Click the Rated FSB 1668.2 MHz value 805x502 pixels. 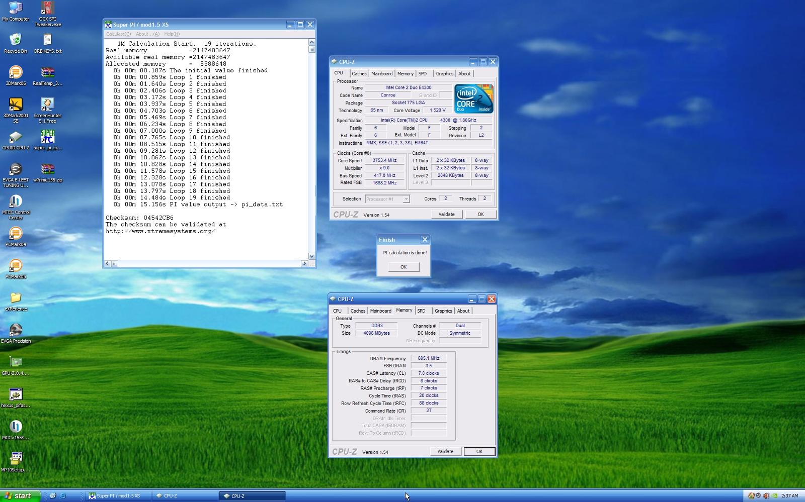point(384,183)
